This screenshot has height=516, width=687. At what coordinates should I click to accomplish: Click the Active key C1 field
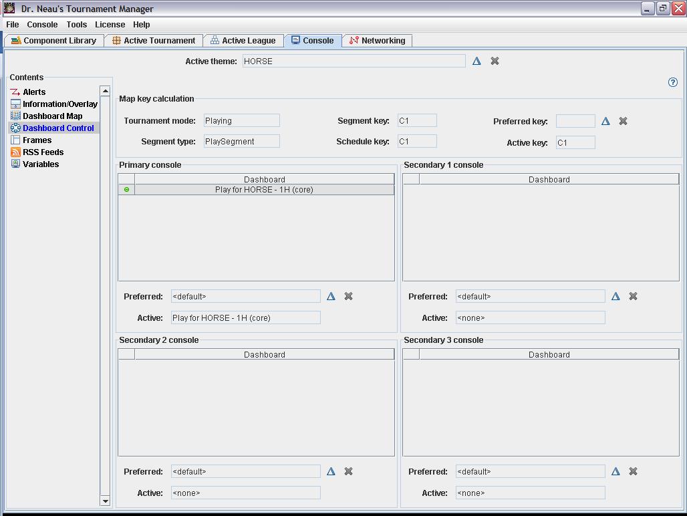pyautogui.click(x=575, y=142)
